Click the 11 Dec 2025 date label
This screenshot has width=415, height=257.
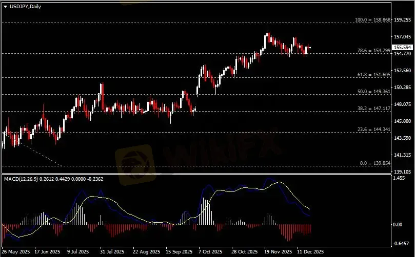(310, 252)
